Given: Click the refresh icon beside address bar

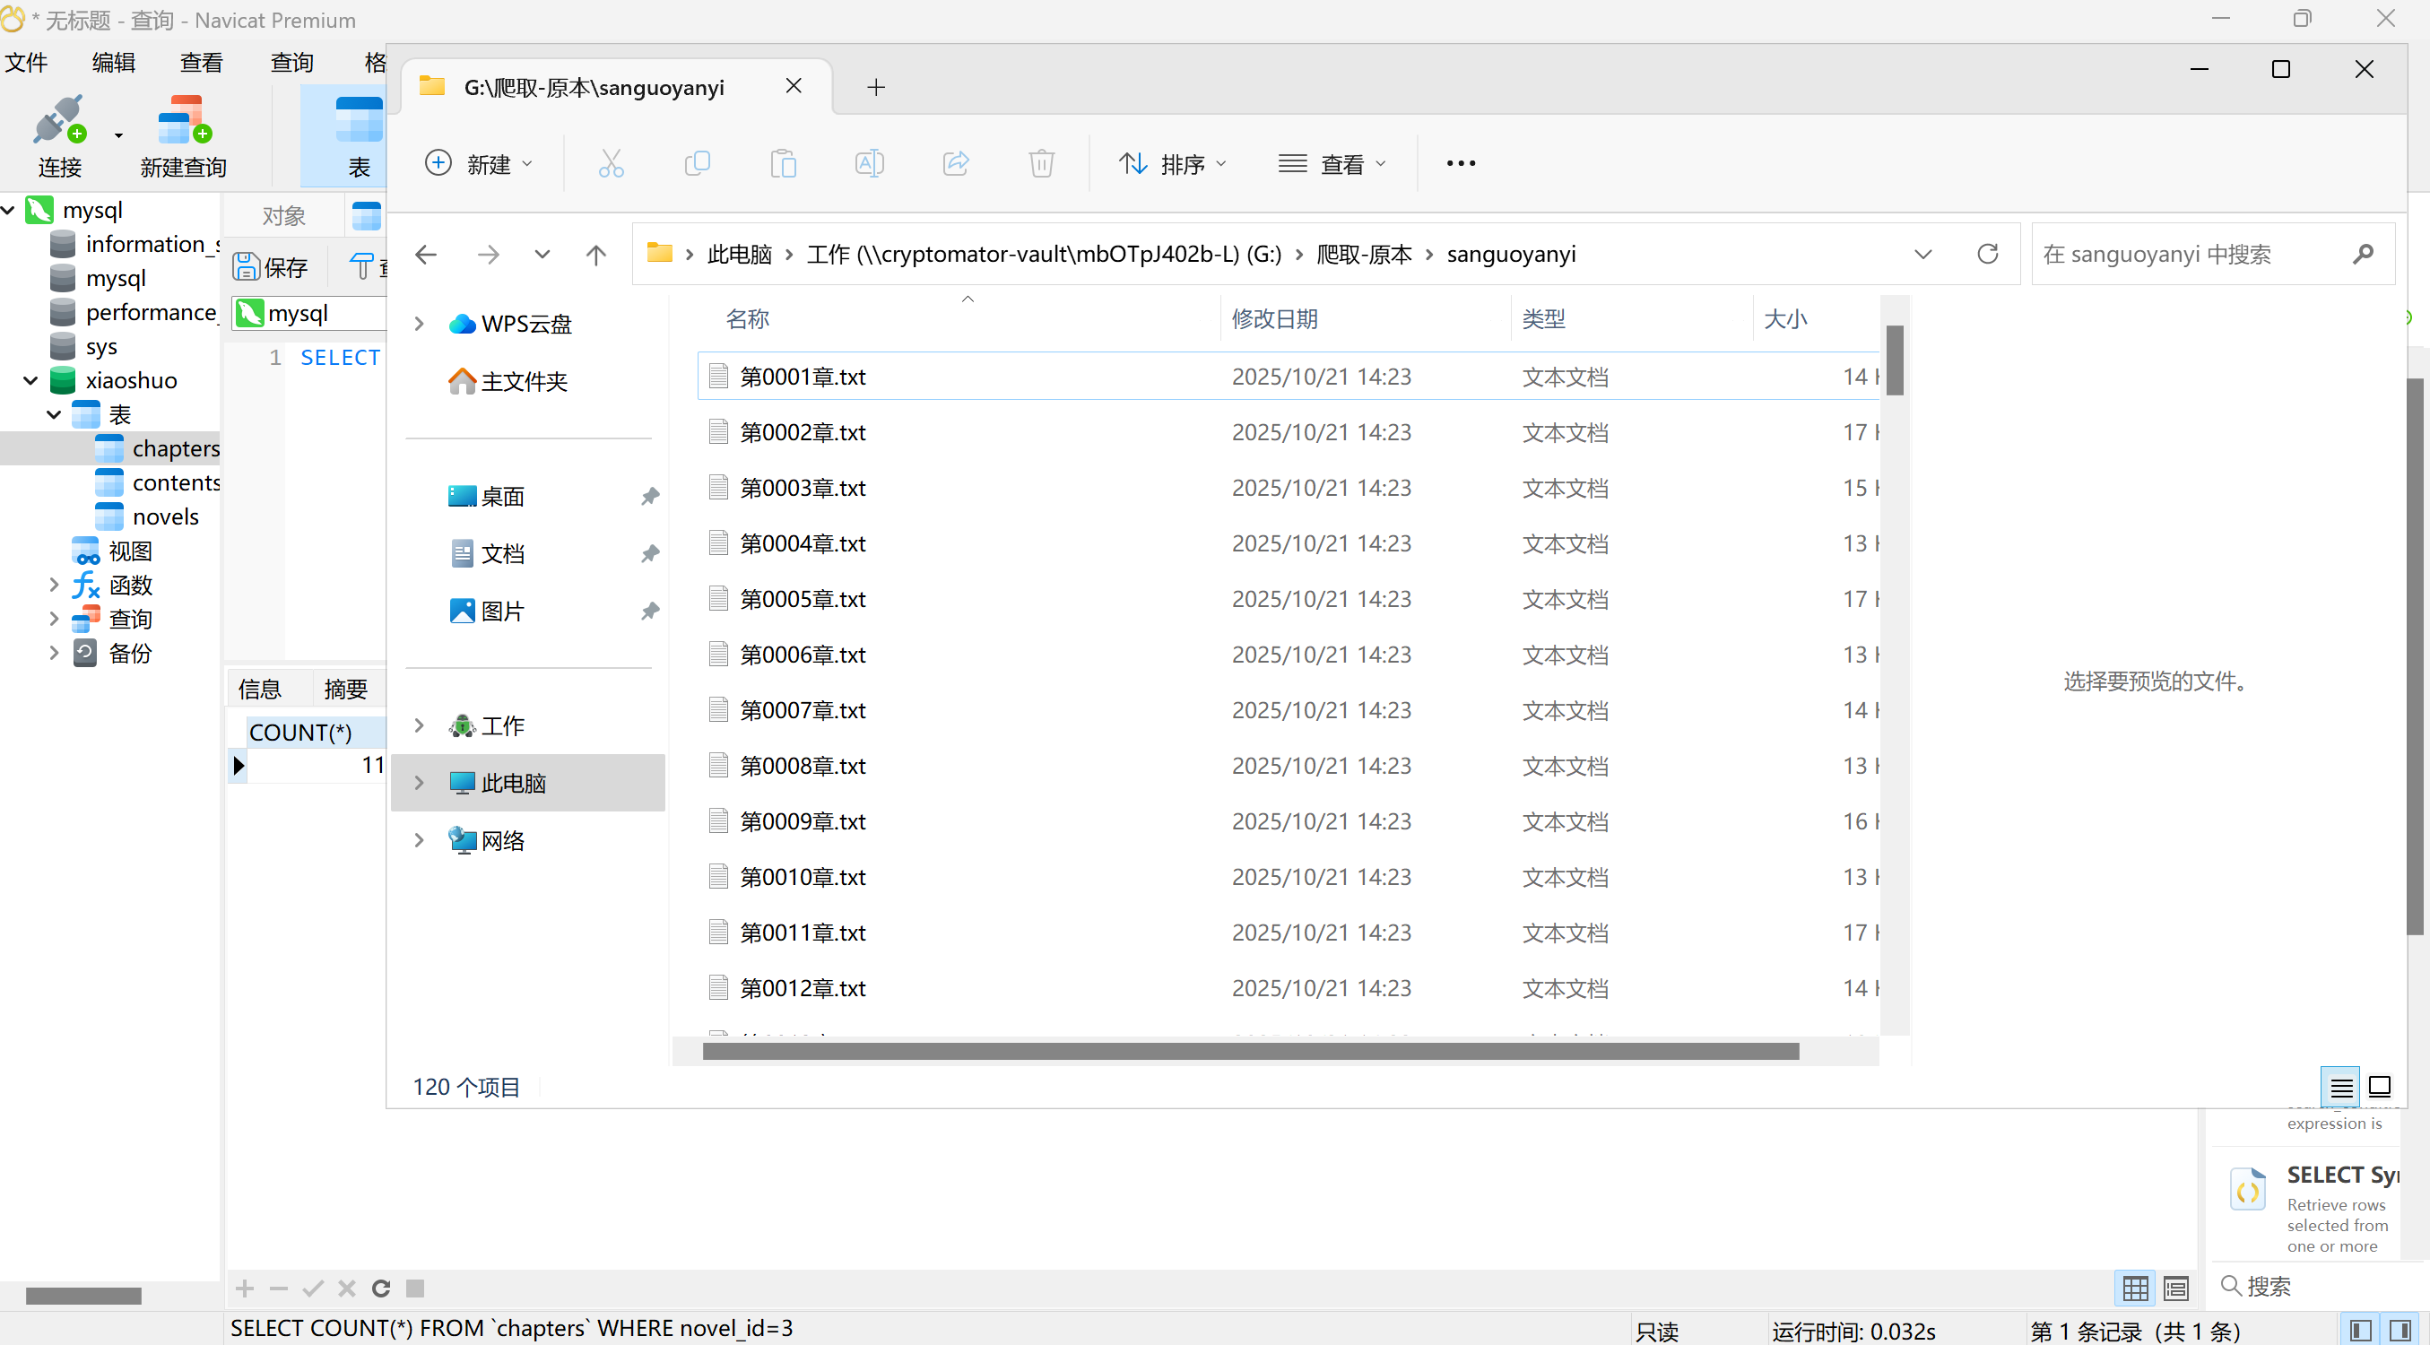Looking at the screenshot, I should [x=1988, y=254].
